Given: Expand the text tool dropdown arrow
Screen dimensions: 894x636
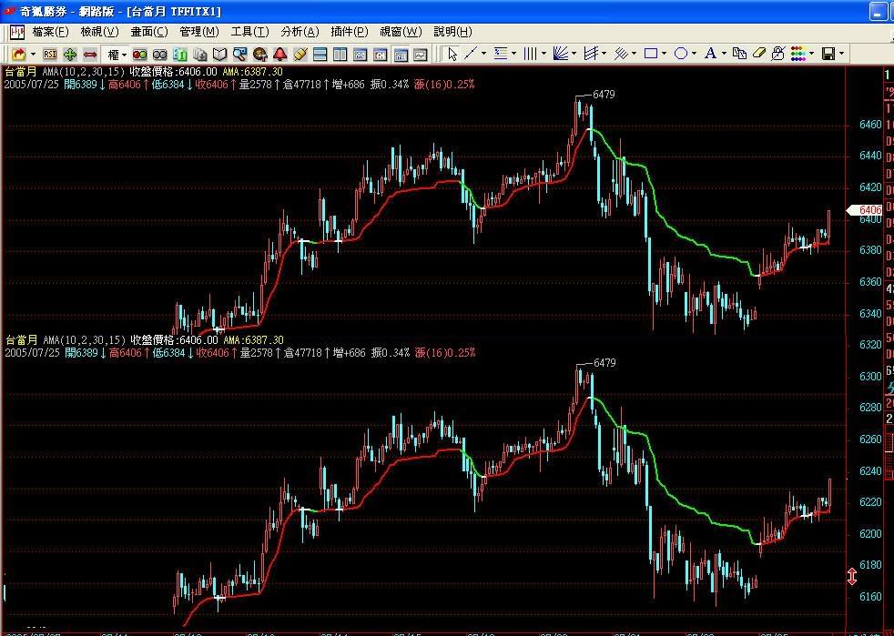Looking at the screenshot, I should (x=724, y=54).
